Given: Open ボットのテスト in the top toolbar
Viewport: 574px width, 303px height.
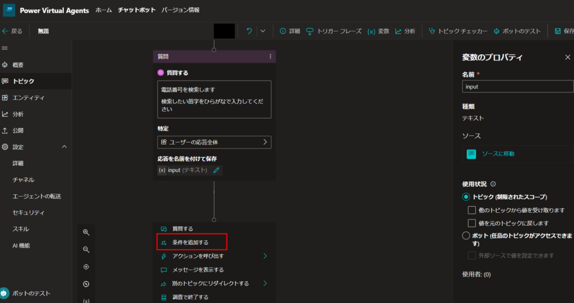Looking at the screenshot, I should (517, 31).
